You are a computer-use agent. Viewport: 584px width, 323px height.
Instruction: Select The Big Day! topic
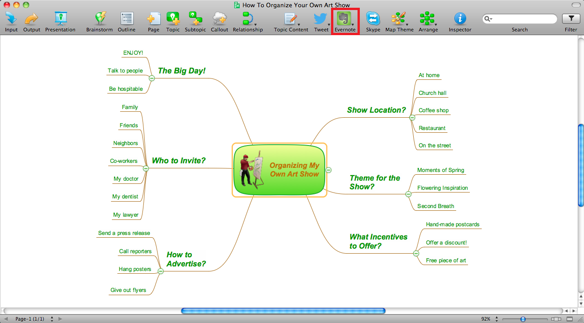tap(182, 71)
